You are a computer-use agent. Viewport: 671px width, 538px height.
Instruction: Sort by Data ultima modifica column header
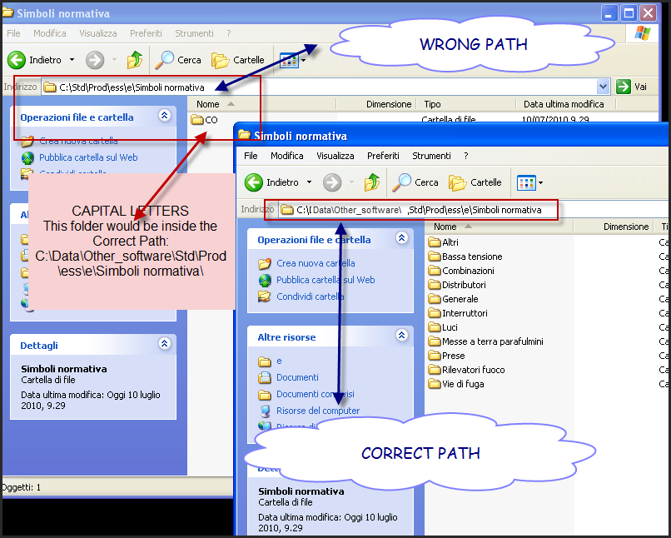coord(564,104)
